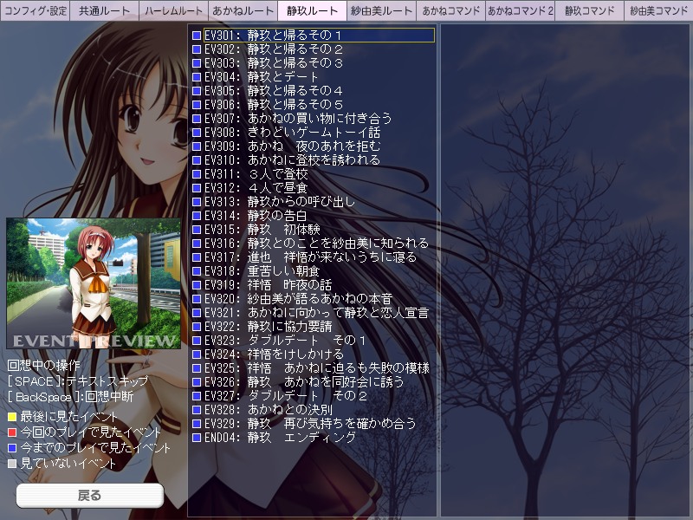Open the あかねコマンド２ tab
Viewport: 693px width, 520px height.
[x=521, y=10]
